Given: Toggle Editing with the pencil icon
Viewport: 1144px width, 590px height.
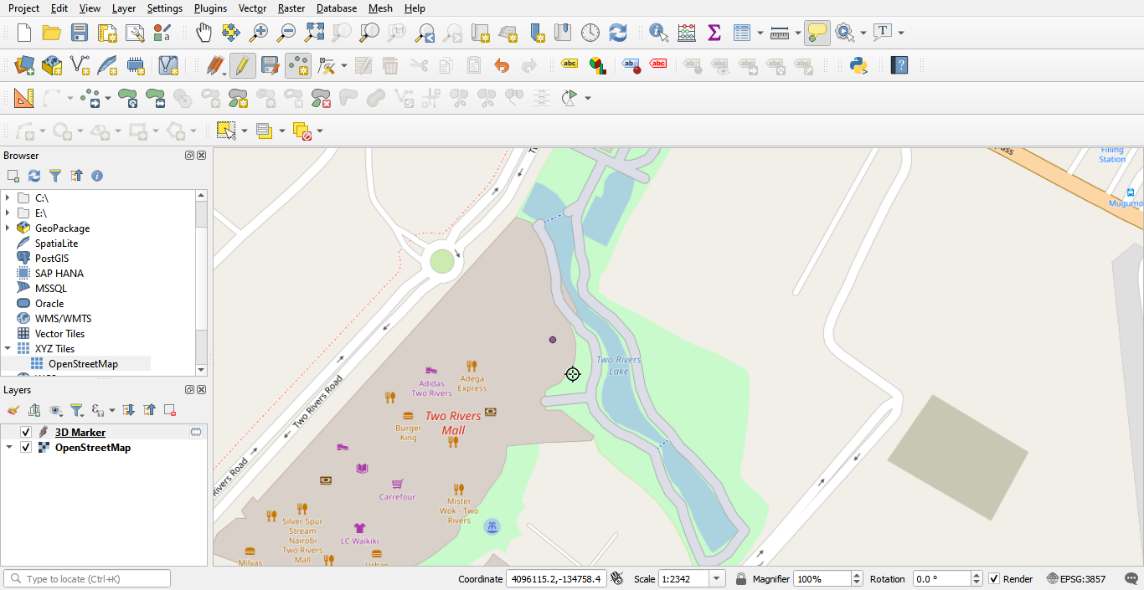Looking at the screenshot, I should [x=242, y=65].
